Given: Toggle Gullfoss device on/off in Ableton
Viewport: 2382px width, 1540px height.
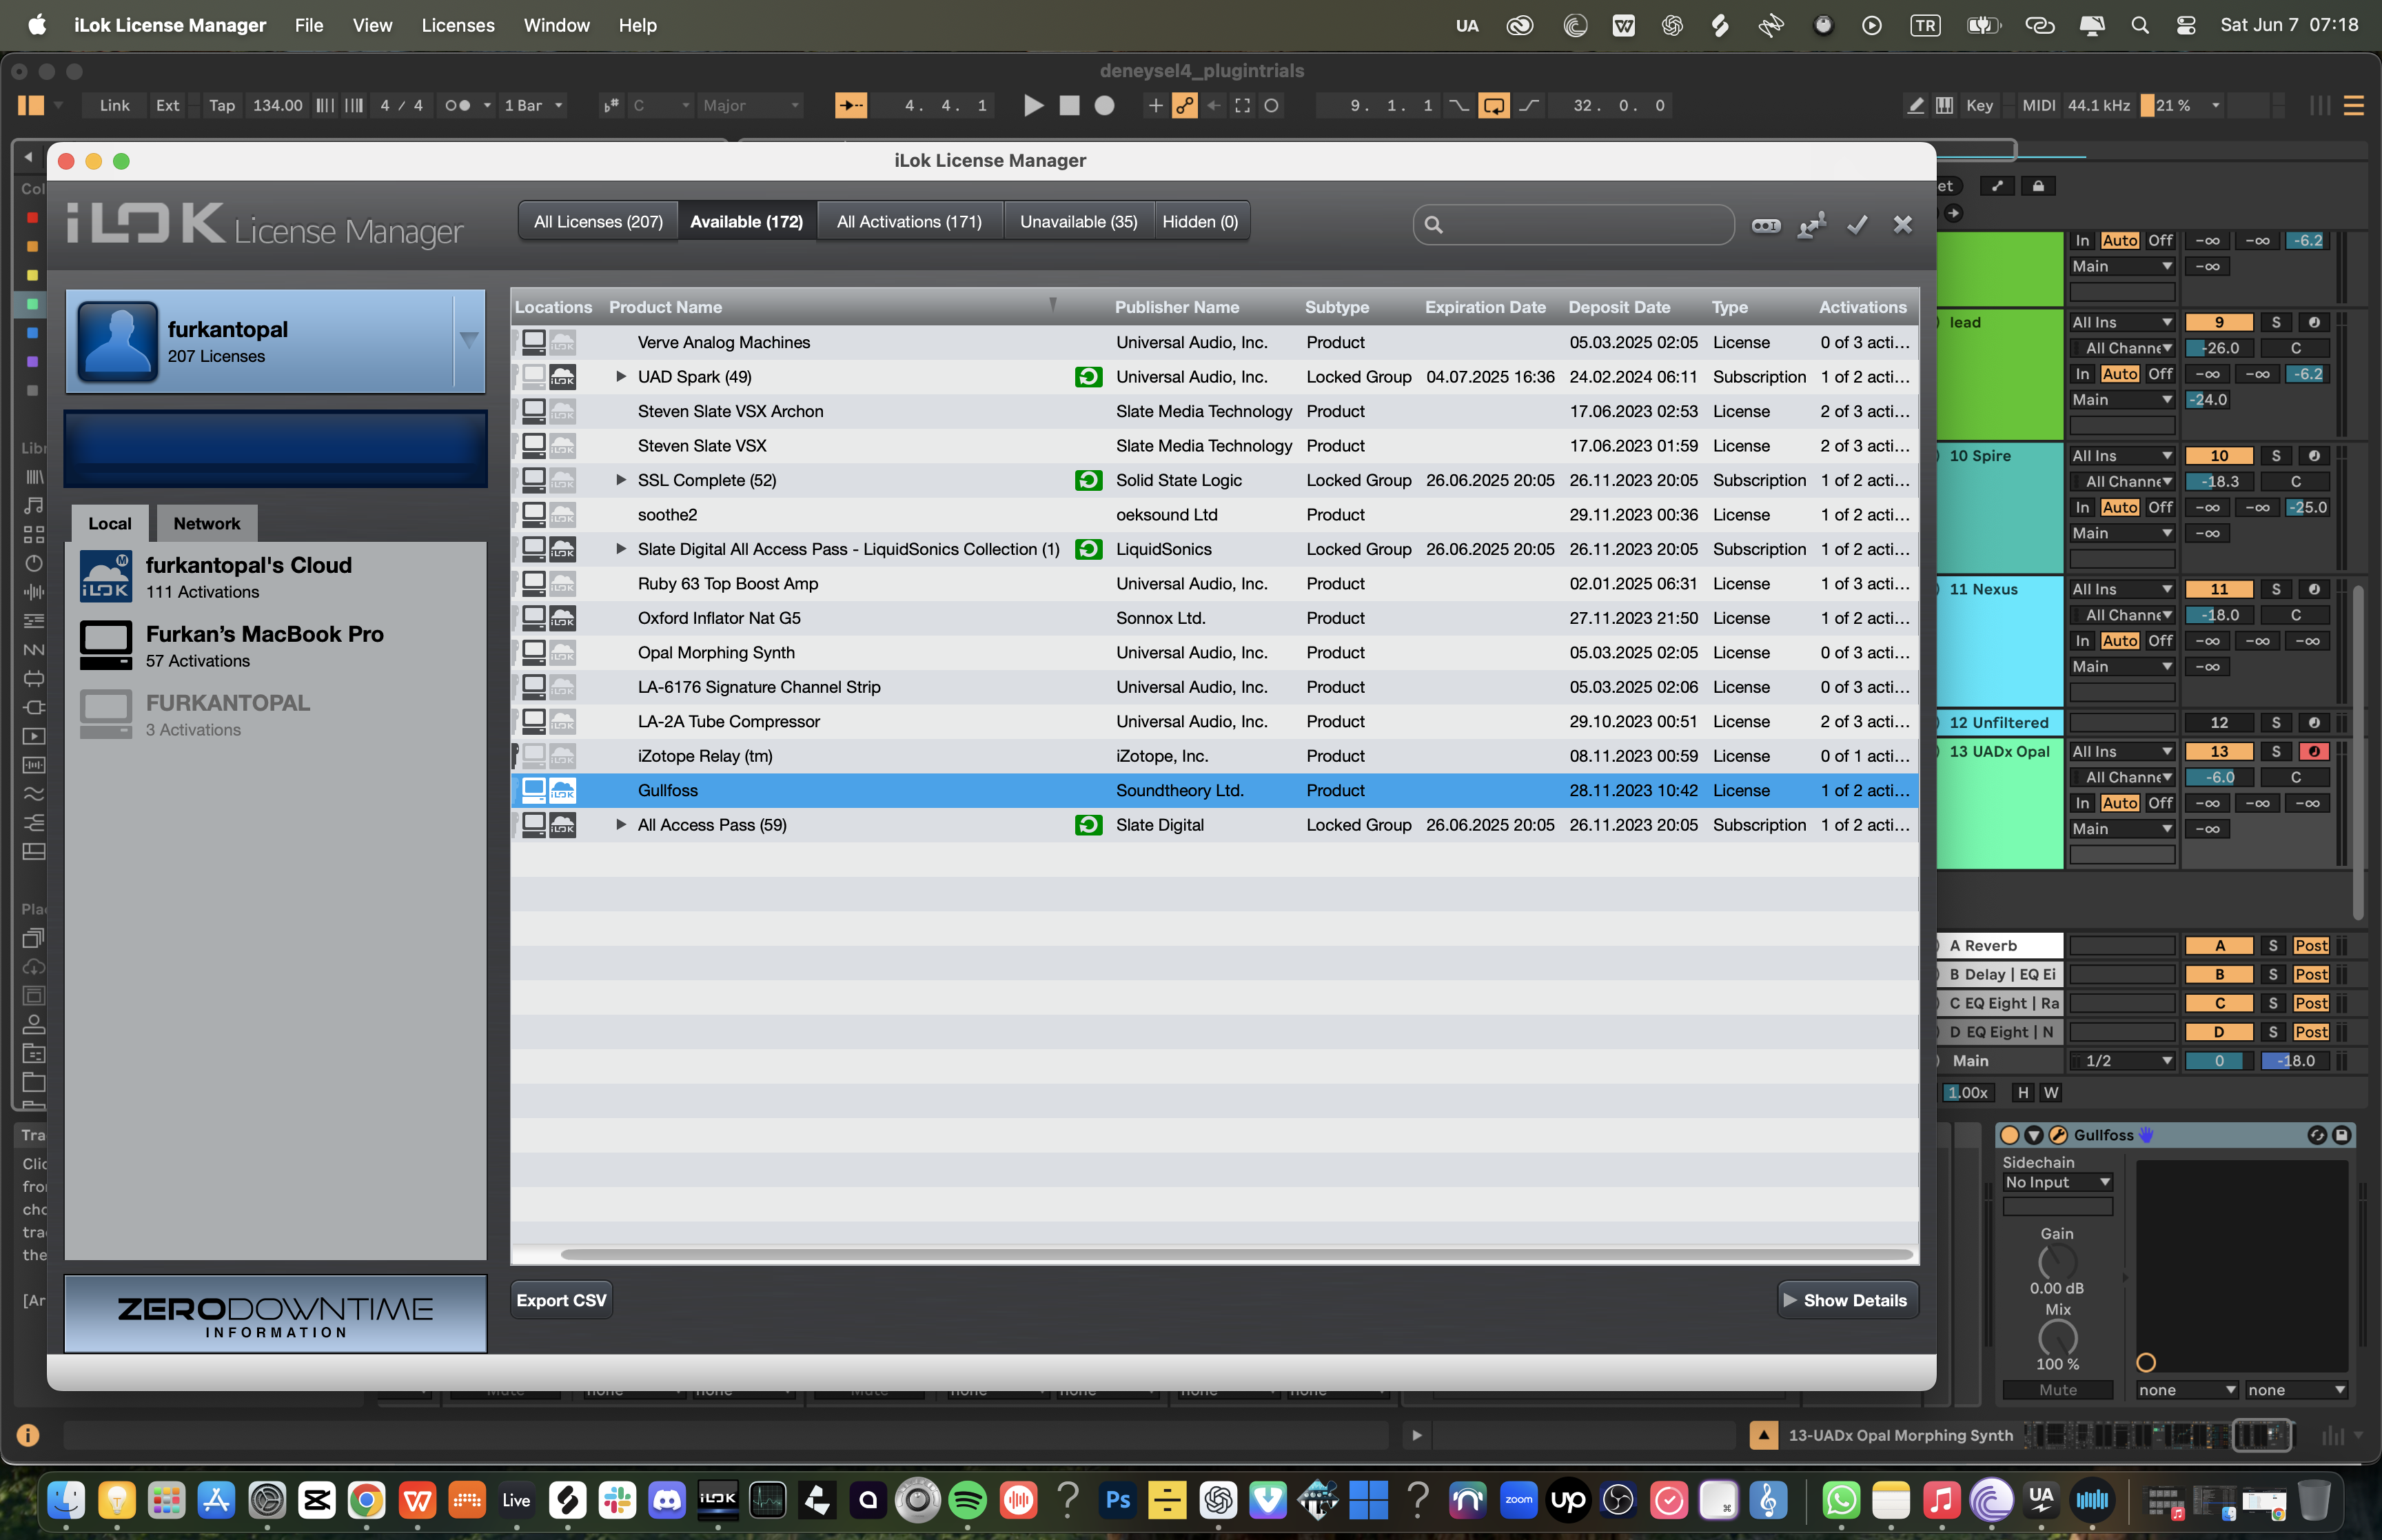Looking at the screenshot, I should [2009, 1135].
